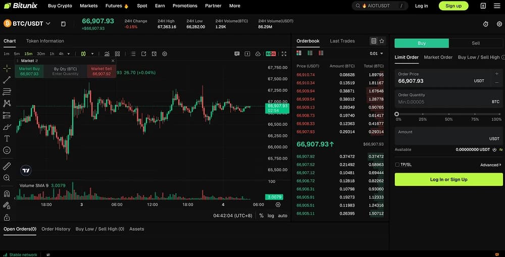Select the crosshair cursor tool

click(7, 68)
